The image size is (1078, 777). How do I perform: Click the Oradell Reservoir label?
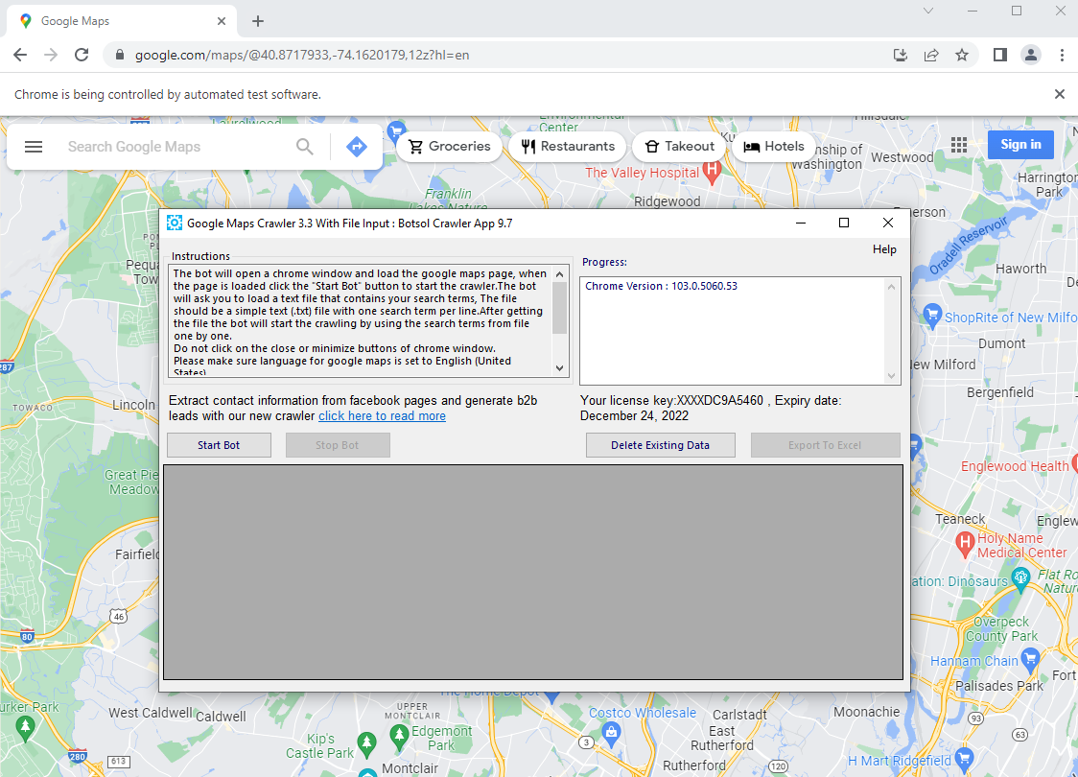pos(968,246)
